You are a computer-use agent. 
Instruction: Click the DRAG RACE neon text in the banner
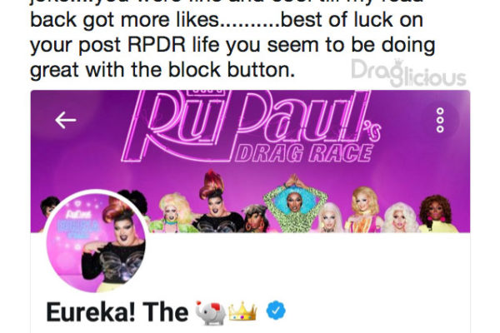tap(304, 153)
